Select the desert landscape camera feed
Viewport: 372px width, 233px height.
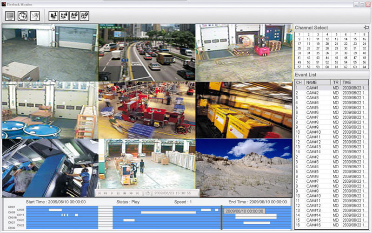244,167
